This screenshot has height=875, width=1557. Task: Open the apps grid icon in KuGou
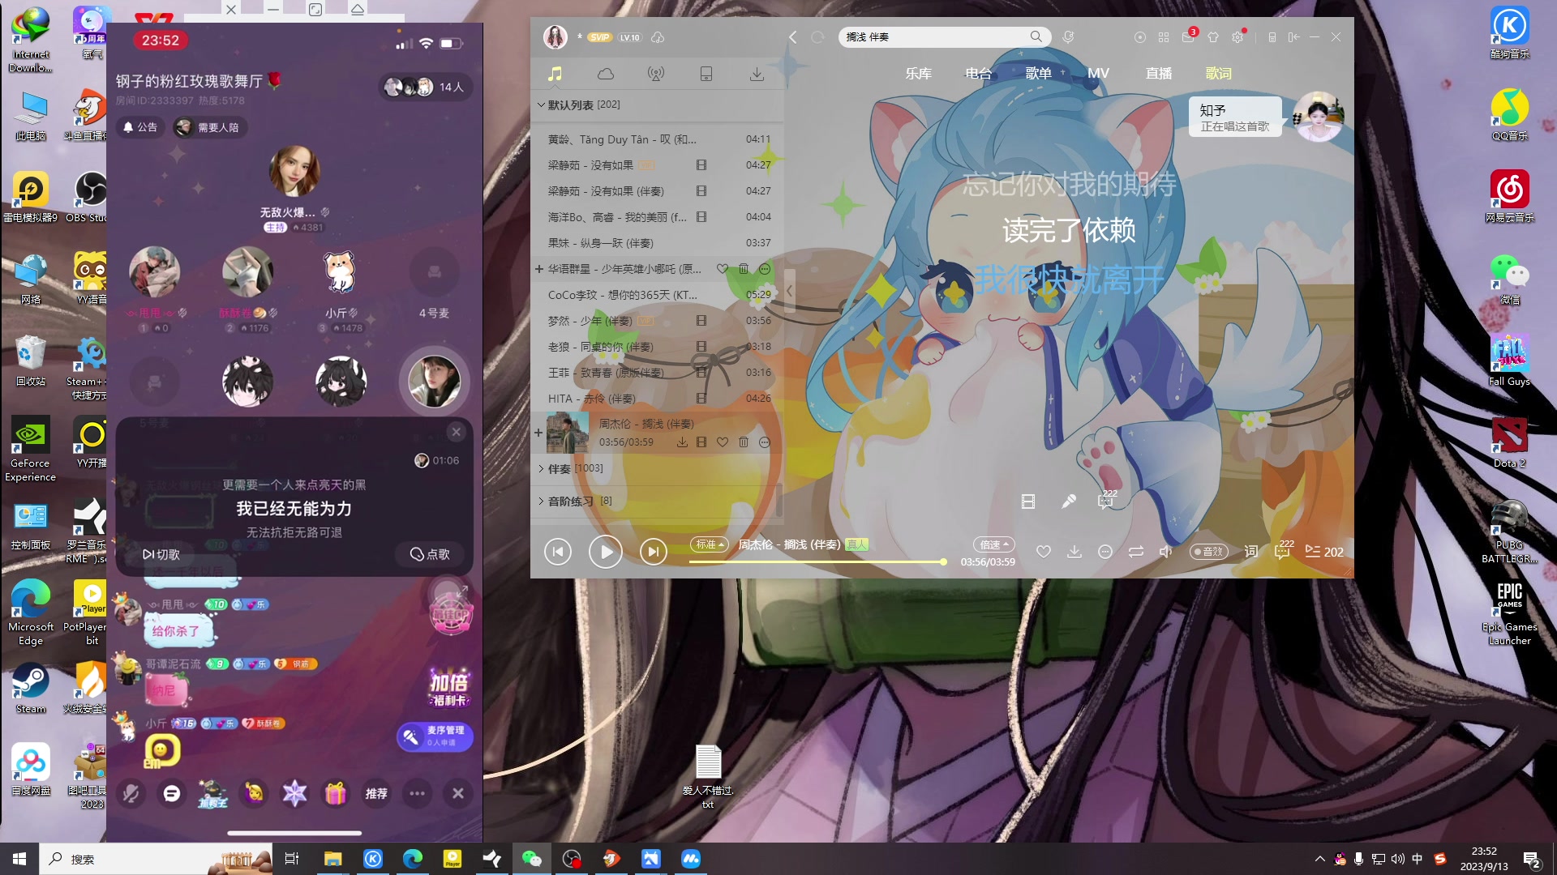click(1164, 36)
